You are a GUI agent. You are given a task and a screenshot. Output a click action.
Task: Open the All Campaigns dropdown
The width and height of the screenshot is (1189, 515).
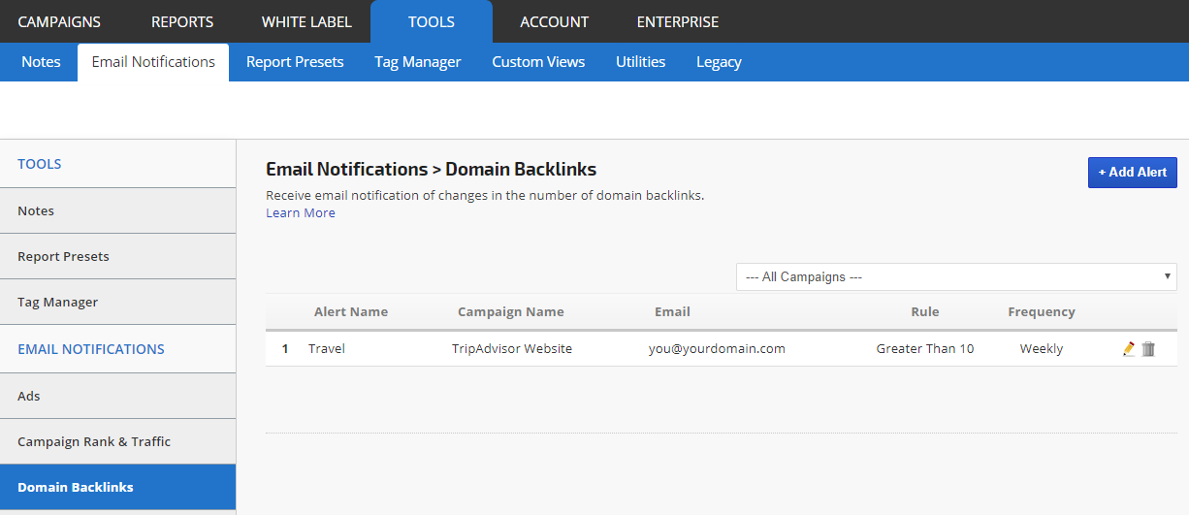(x=955, y=276)
